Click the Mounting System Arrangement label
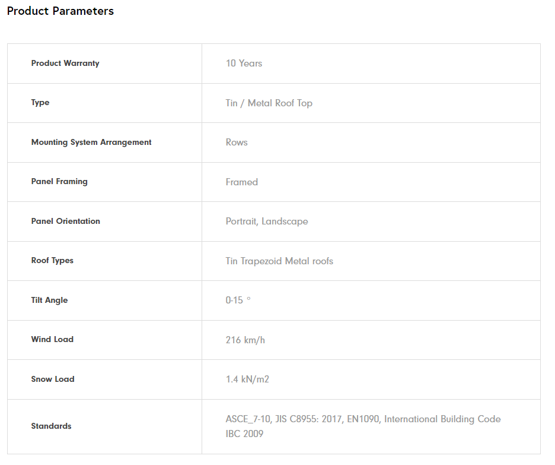The width and height of the screenshot is (555, 465). 91,143
